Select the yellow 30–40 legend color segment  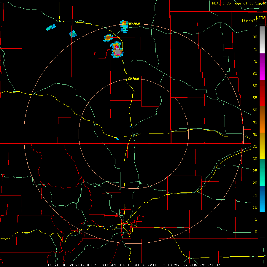coord(262,146)
